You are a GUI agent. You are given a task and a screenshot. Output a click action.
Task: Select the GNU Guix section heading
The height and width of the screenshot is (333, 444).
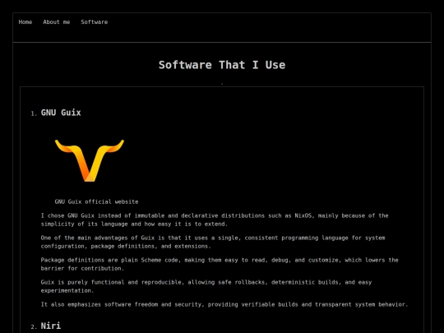(x=61, y=113)
